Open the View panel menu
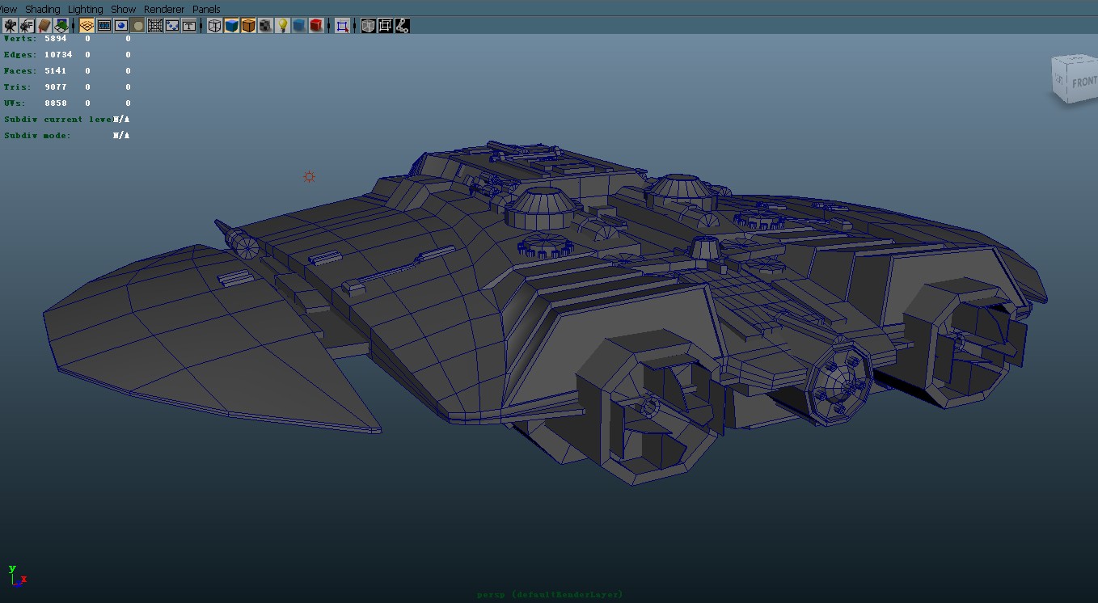 tap(7, 9)
